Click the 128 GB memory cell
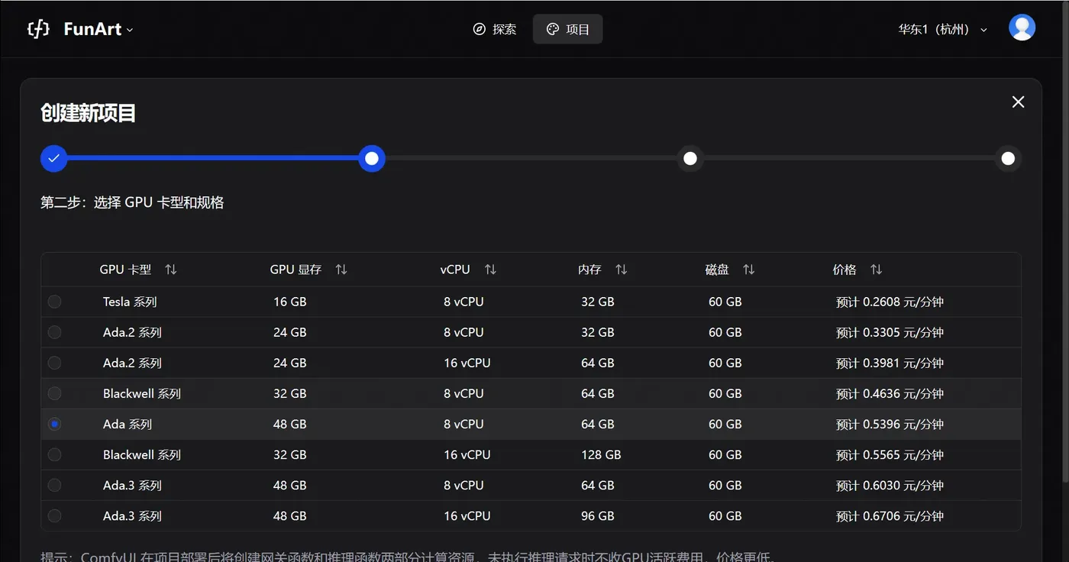Viewport: 1069px width, 562px height. (x=601, y=454)
